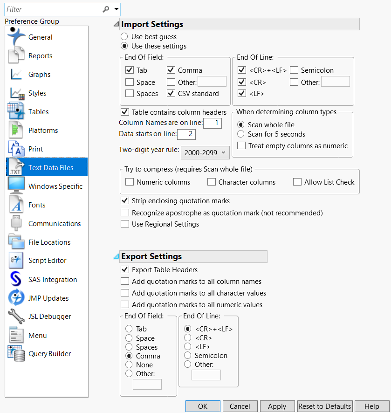Uncheck CSV standard checkbox

point(171,93)
